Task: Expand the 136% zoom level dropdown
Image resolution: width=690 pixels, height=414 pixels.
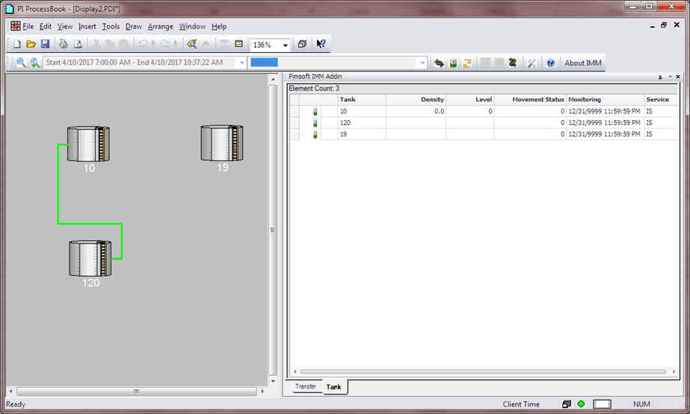Action: tap(285, 45)
